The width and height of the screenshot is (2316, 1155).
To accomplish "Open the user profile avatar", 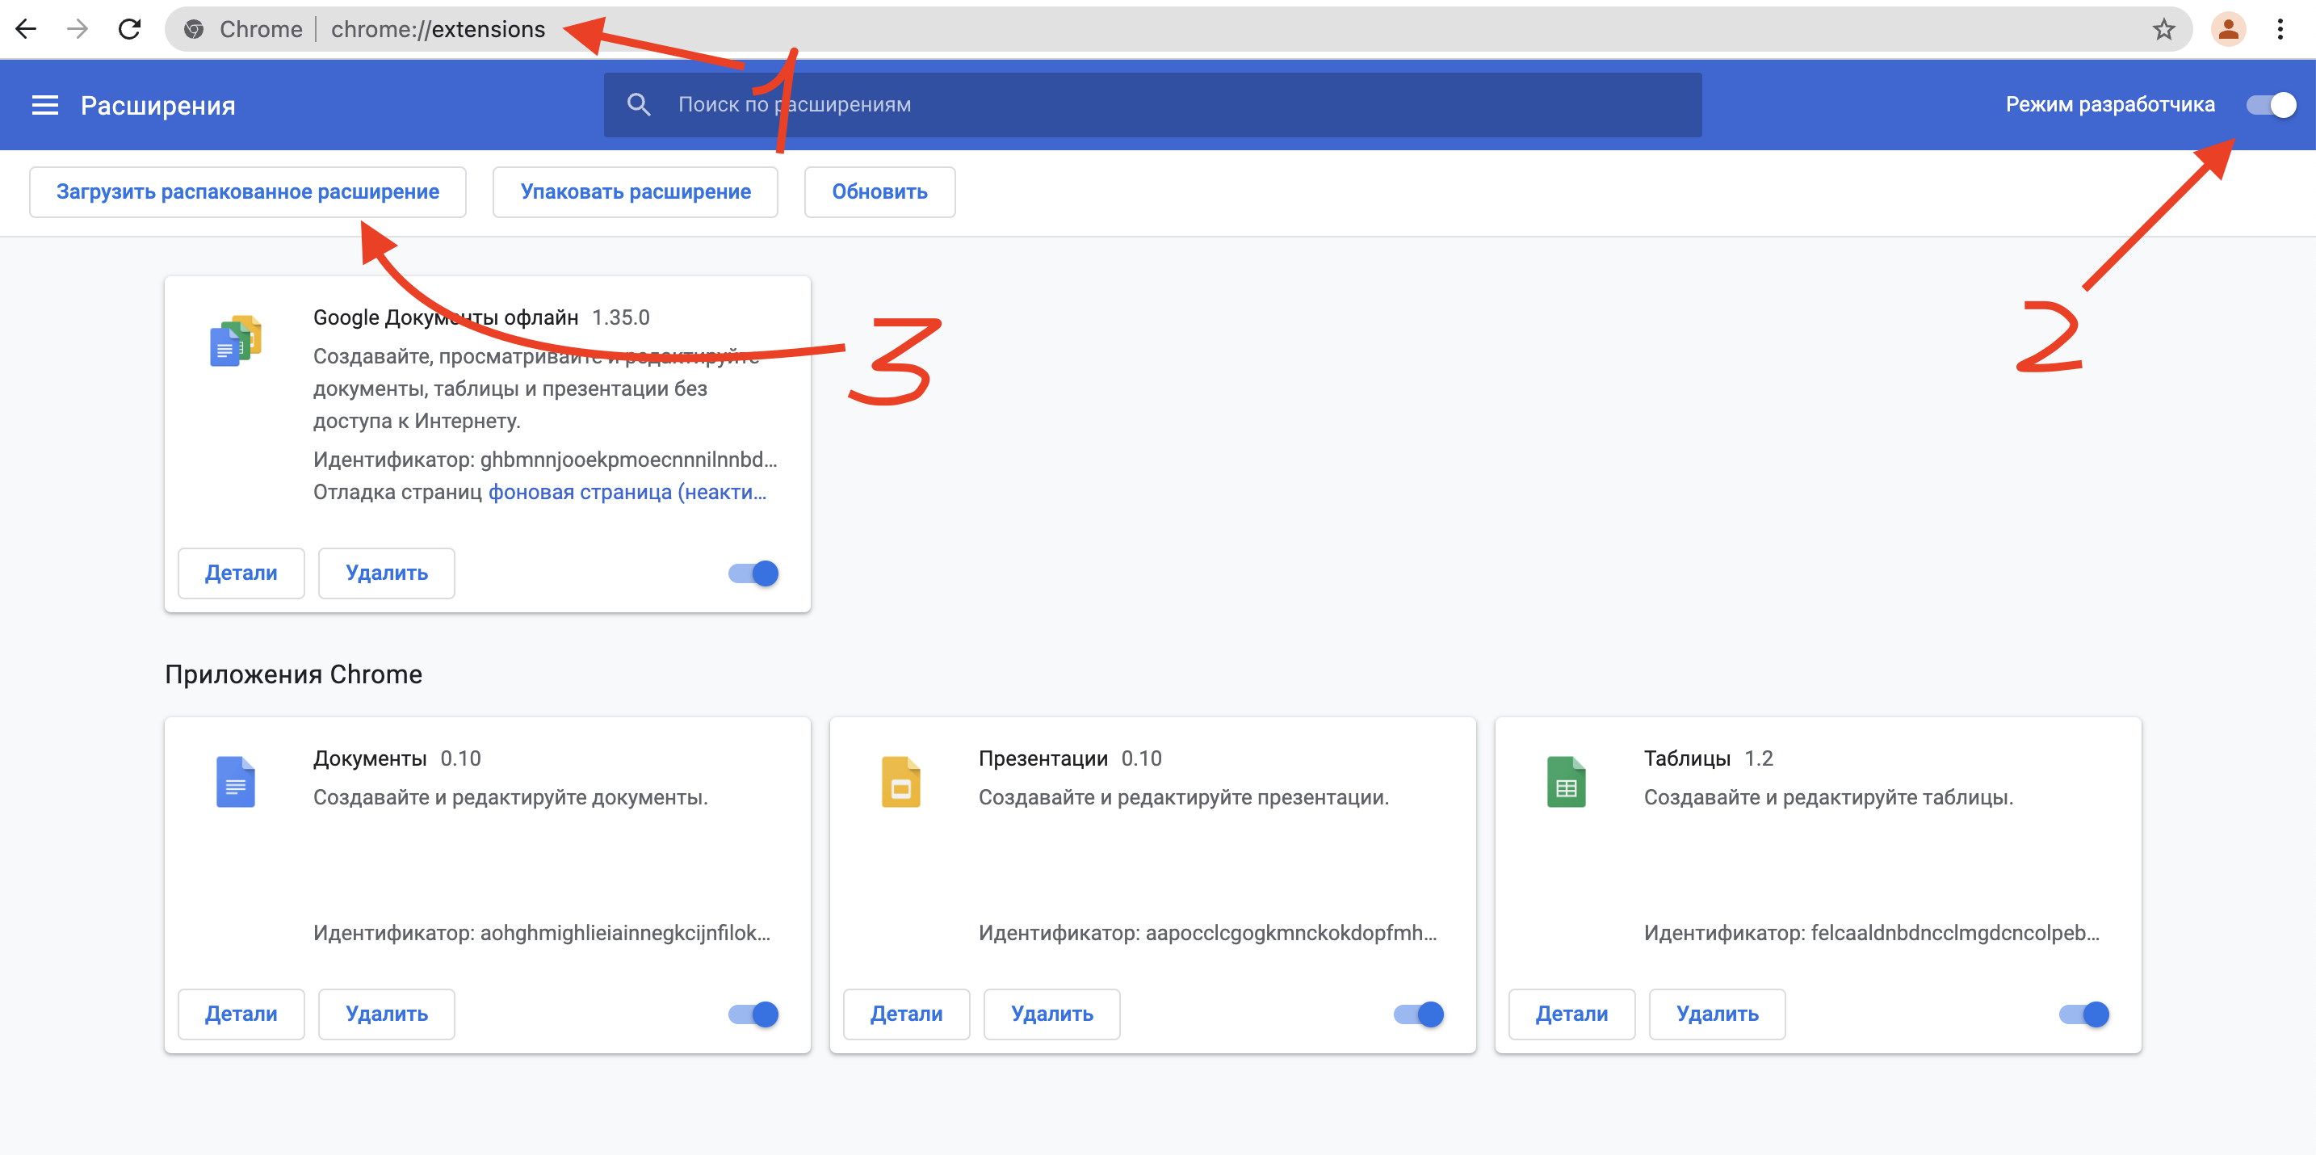I will point(2228,30).
